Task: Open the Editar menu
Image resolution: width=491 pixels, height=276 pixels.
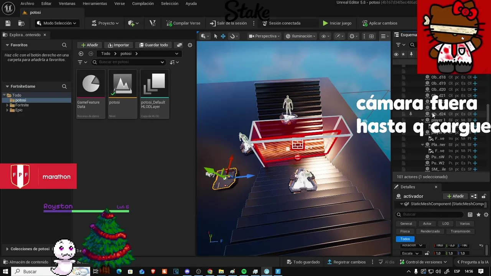Action: pos(46,3)
